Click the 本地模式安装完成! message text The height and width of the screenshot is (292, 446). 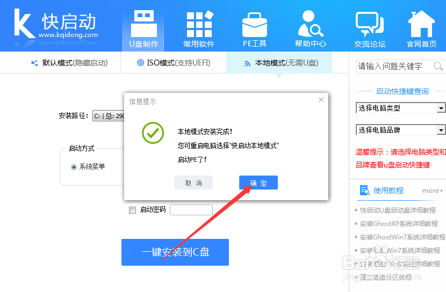coord(205,132)
